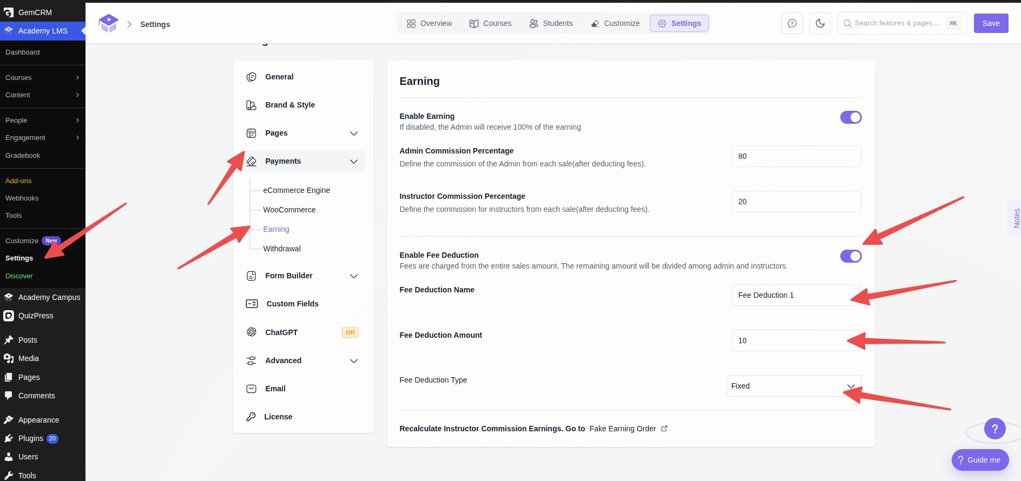This screenshot has width=1021, height=481.
Task: Open the Fee Deduction Type dropdown
Action: coord(794,386)
